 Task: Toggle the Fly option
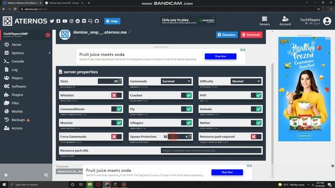(186, 109)
